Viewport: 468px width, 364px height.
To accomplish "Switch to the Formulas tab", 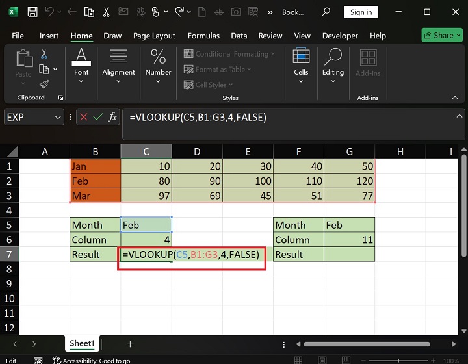I will [x=203, y=36].
